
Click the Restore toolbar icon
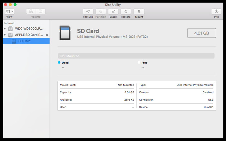point(126,11)
